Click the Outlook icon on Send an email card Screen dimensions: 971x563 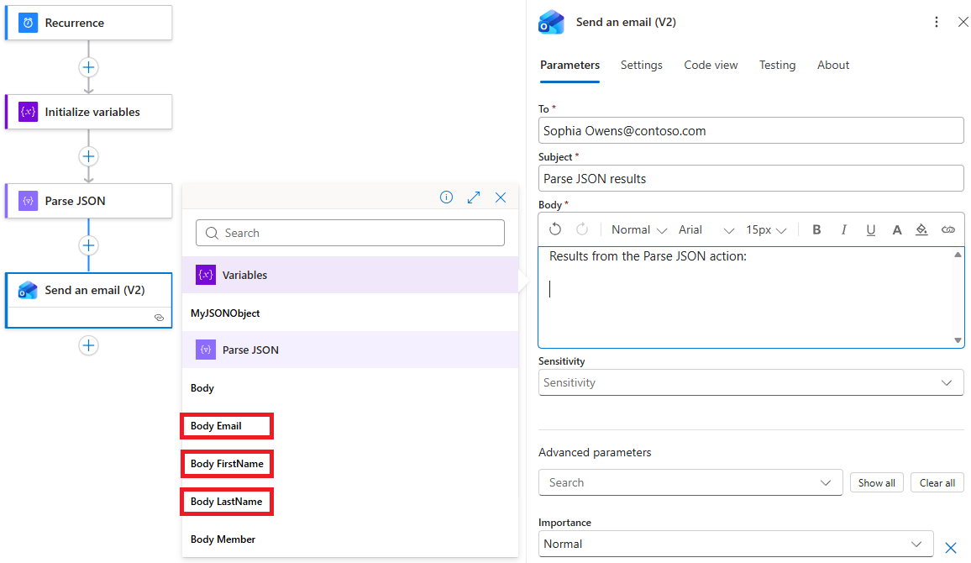click(x=28, y=290)
